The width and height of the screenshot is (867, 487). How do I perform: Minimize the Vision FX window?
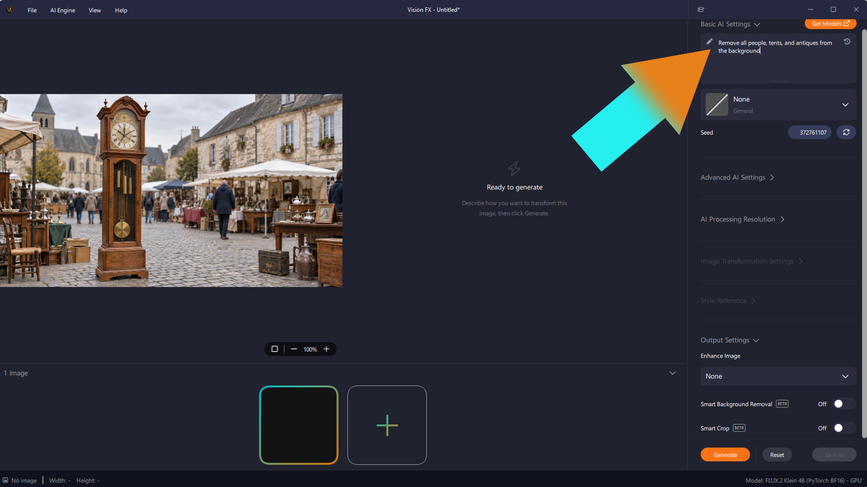(810, 9)
